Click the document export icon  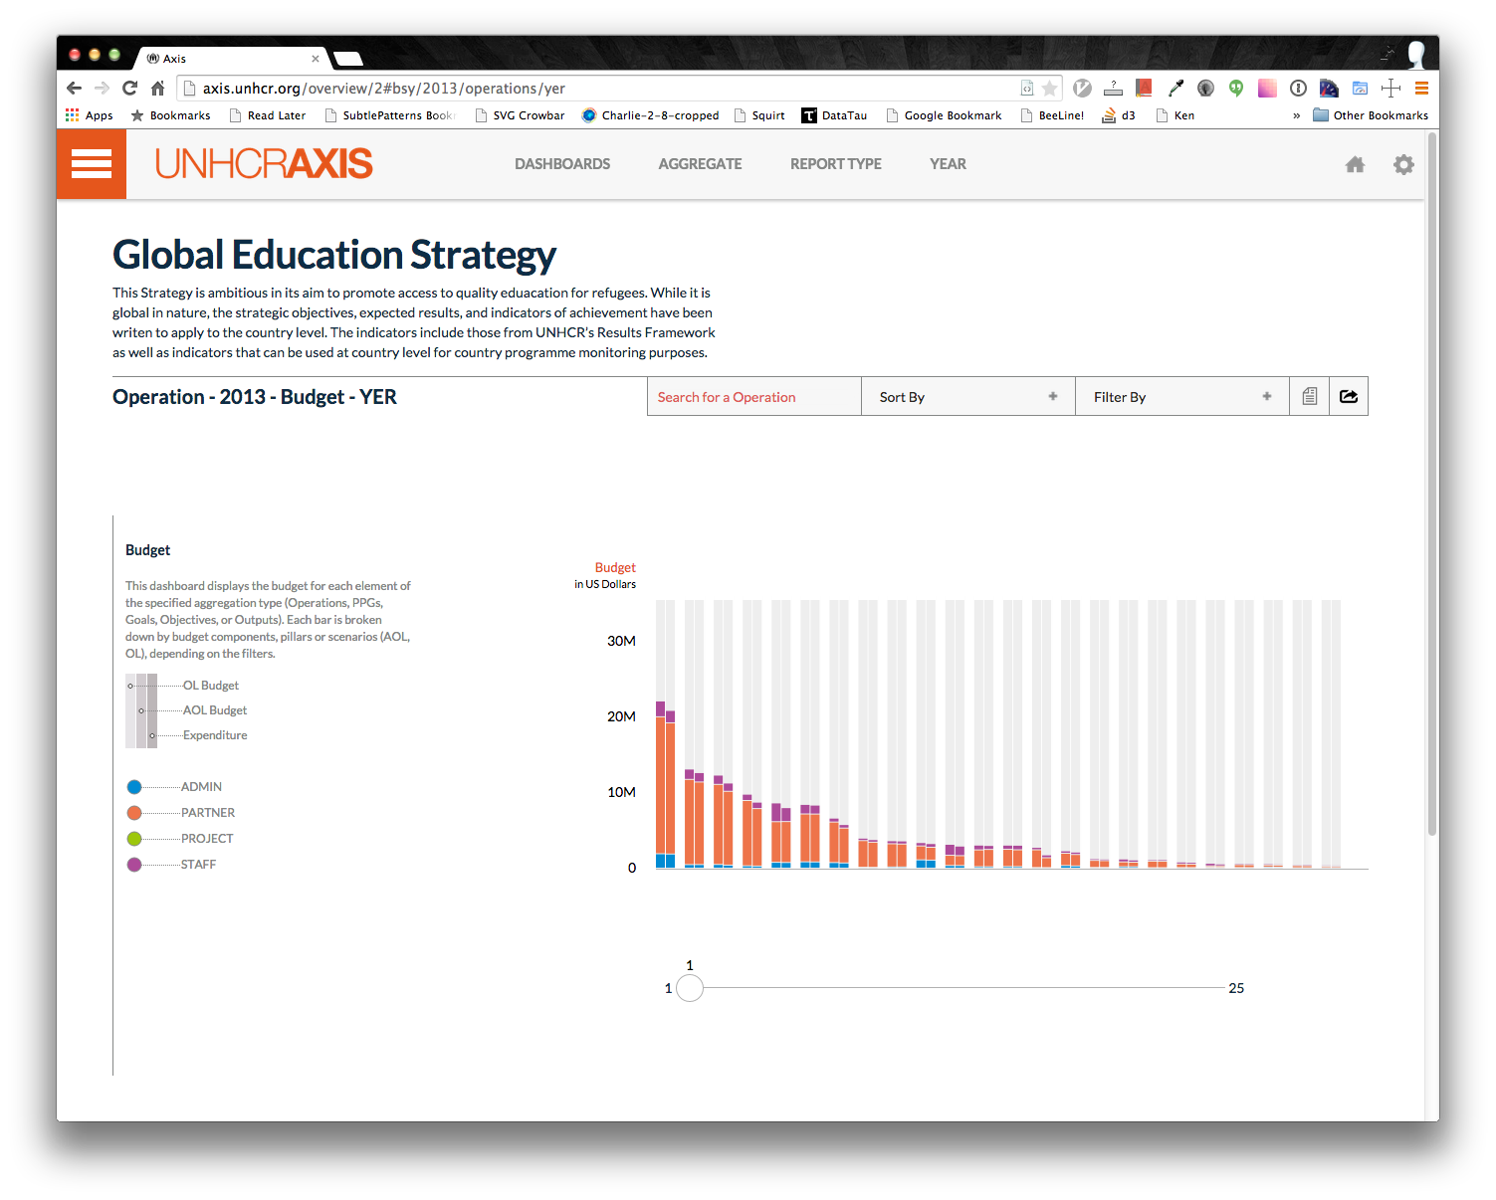pos(1309,396)
